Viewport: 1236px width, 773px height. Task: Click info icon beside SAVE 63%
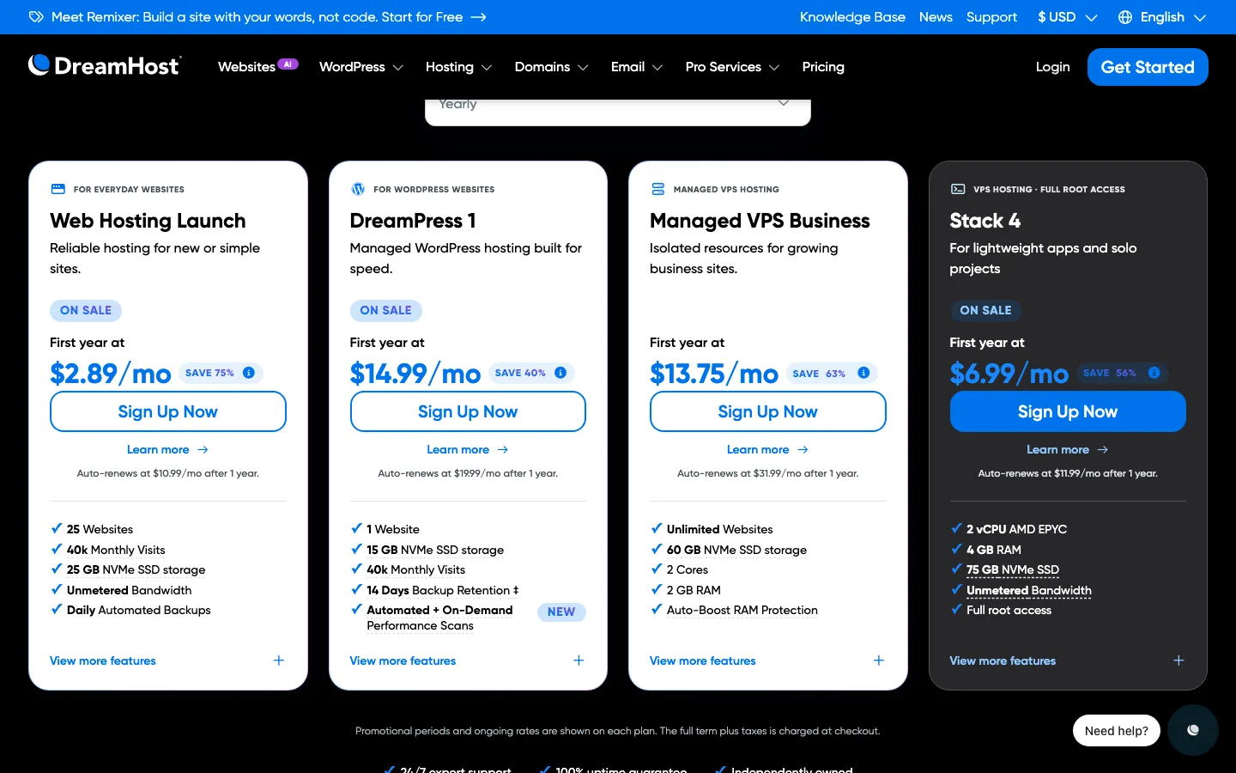pos(863,373)
